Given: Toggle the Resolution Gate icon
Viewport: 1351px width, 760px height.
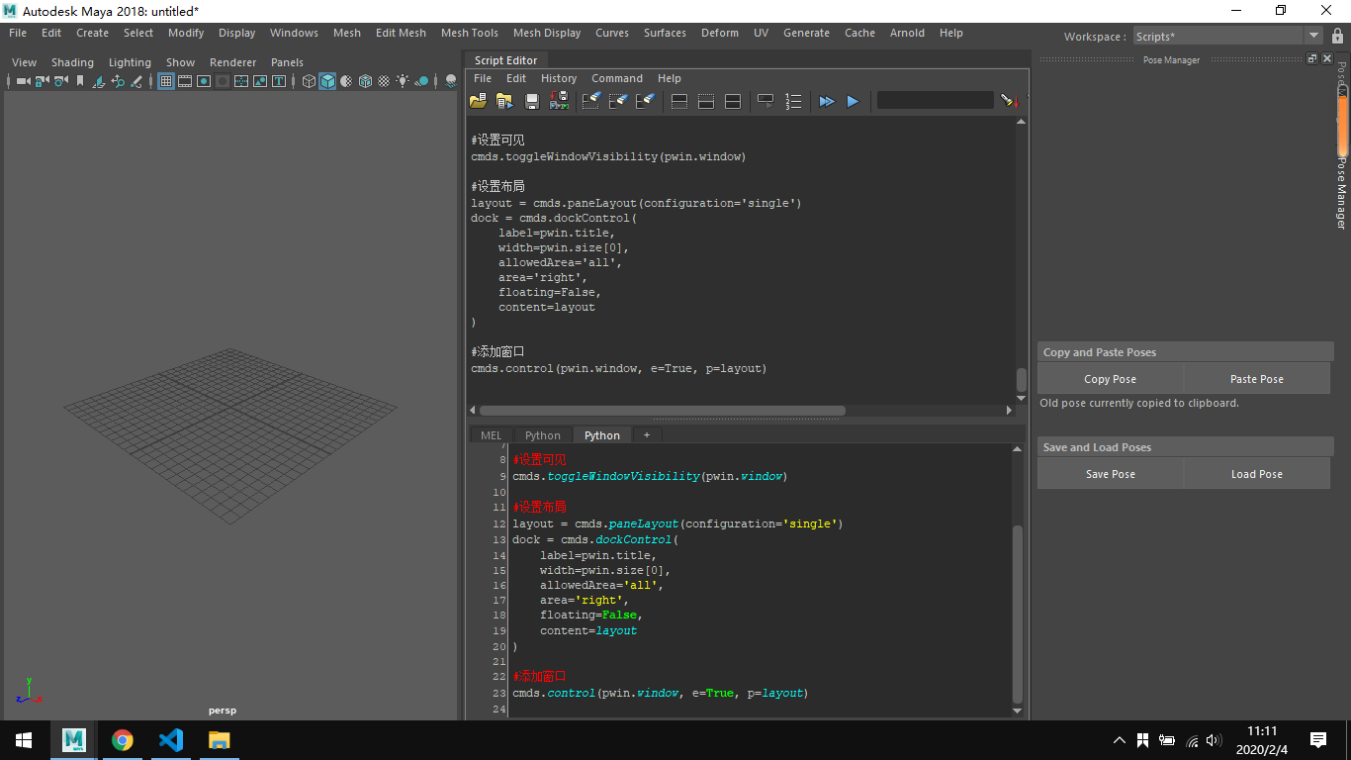Looking at the screenshot, I should (204, 81).
